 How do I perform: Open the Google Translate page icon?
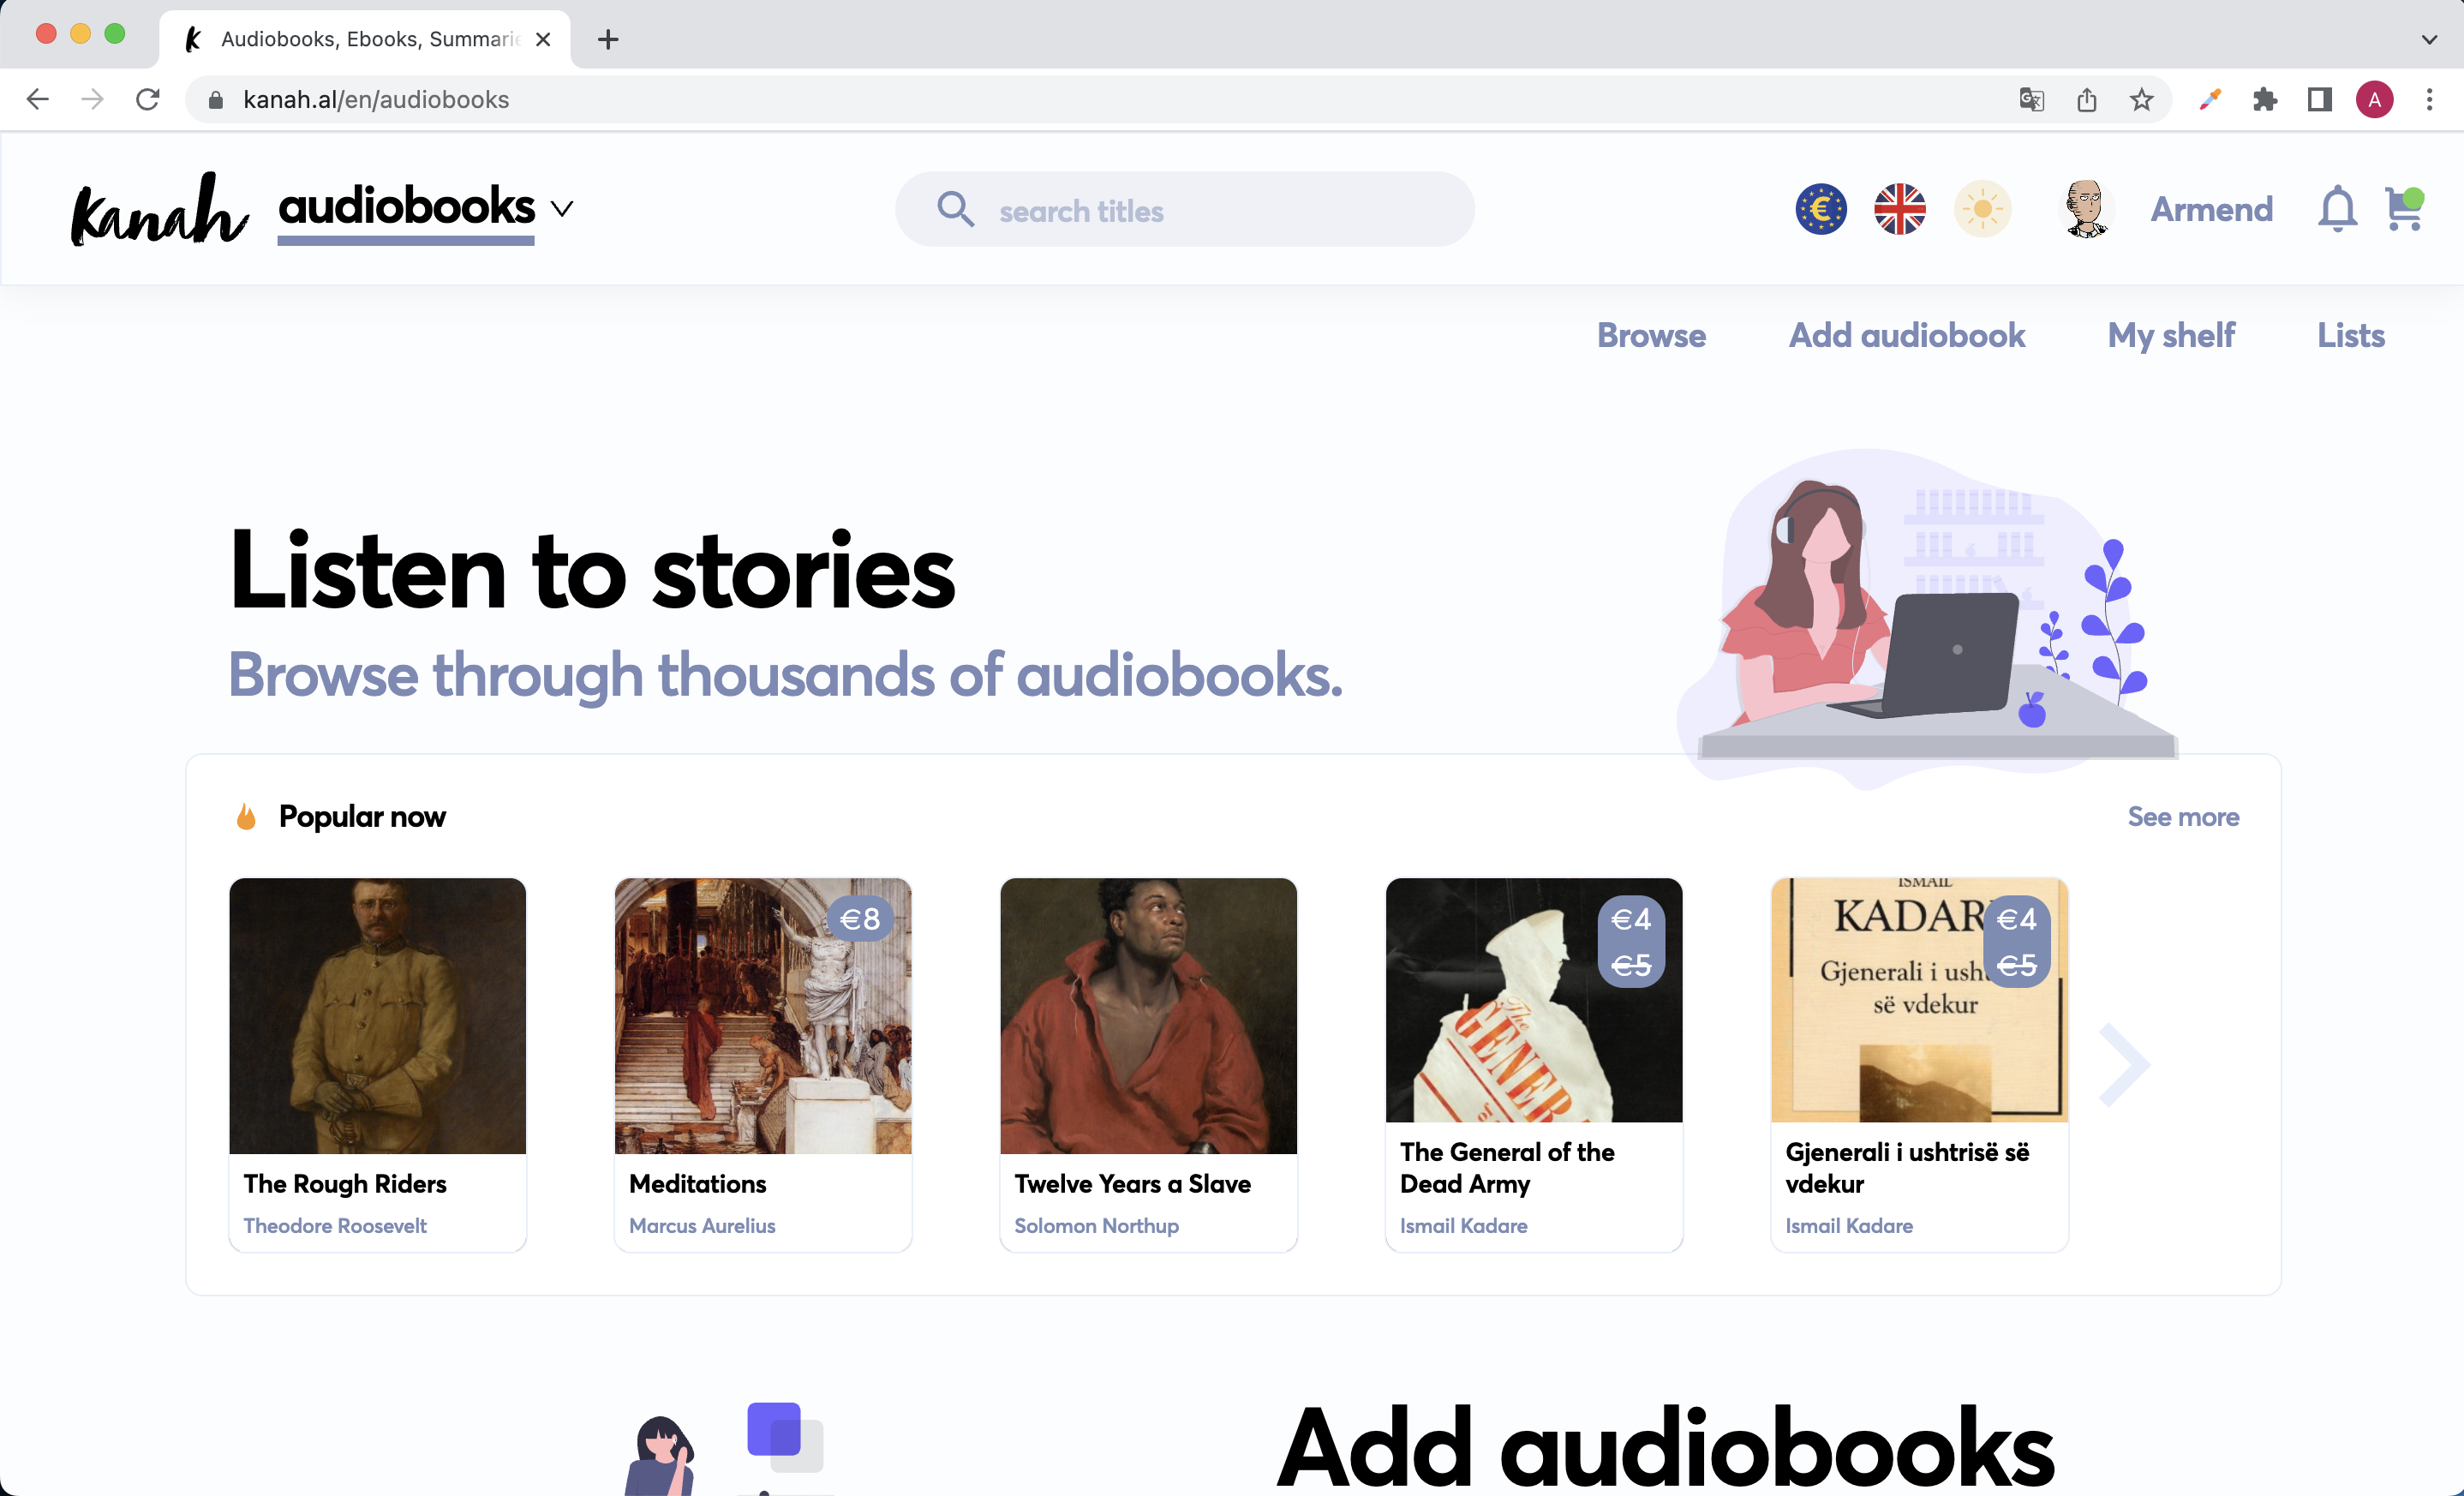coord(2032,99)
